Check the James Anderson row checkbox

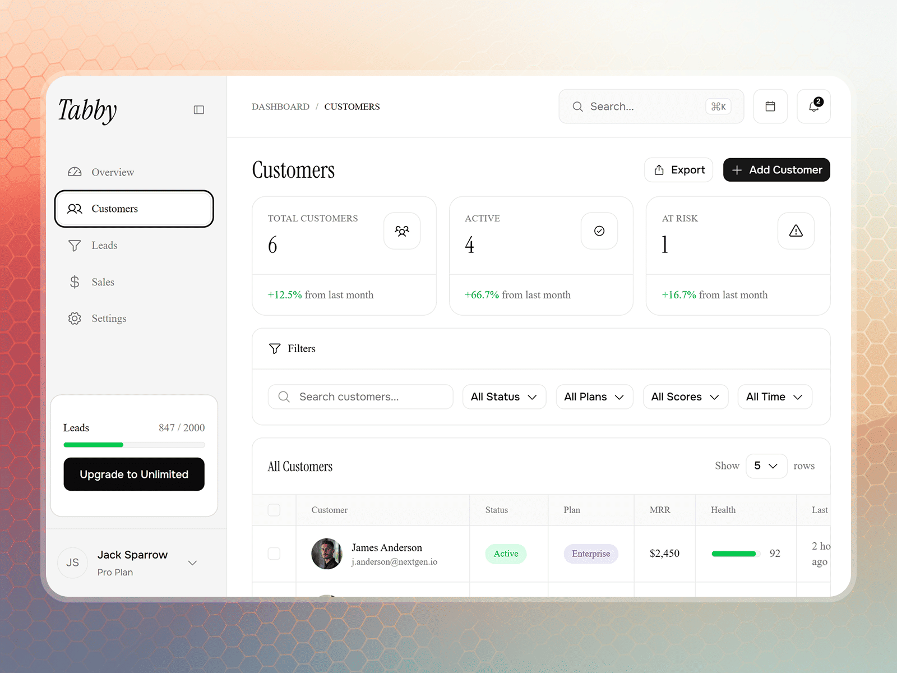pyautogui.click(x=274, y=554)
